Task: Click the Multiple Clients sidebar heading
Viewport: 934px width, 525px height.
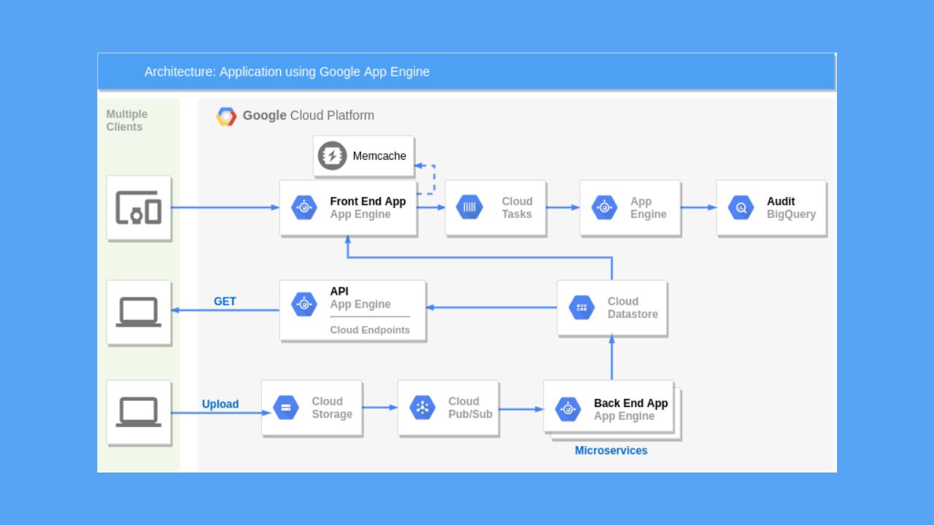Action: point(127,120)
